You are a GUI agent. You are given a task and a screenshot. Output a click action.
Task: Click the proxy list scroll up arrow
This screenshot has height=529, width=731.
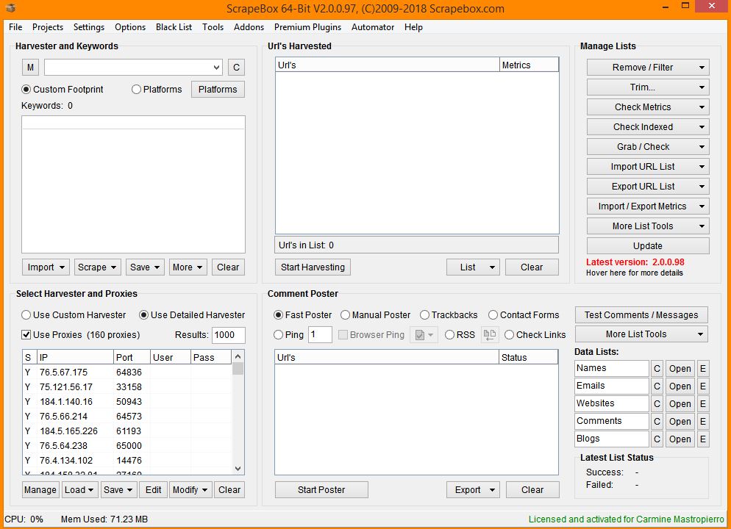pyautogui.click(x=238, y=356)
